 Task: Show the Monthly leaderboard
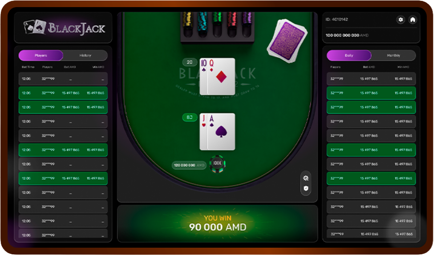(x=393, y=55)
